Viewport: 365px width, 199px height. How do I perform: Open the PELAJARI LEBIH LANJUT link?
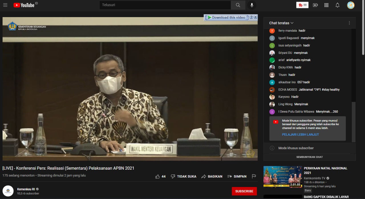click(301, 135)
